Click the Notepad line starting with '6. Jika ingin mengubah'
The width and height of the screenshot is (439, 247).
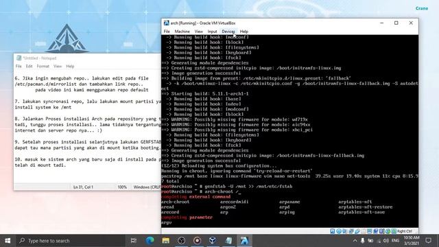[82, 78]
